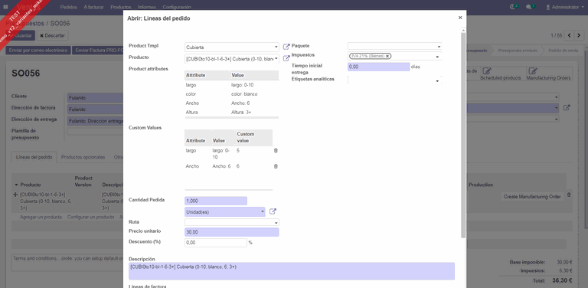Click the Terms and conditions text area
This screenshot has width=588, height=288.
[68, 263]
